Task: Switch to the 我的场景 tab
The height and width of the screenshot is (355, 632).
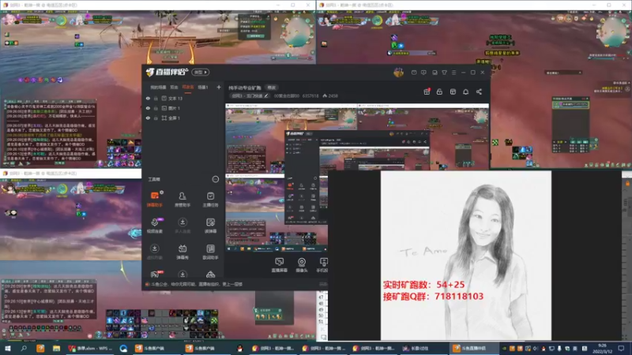Action: [x=158, y=88]
